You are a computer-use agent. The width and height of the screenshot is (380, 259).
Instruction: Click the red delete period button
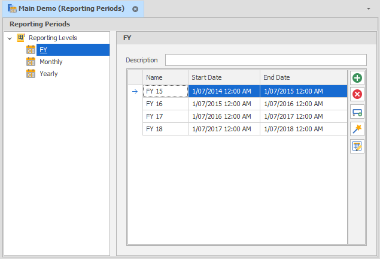pos(357,94)
